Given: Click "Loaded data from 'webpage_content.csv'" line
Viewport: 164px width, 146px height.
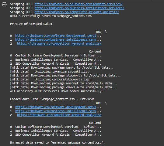Looking at the screenshot, I should pyautogui.click(x=52, y=99).
